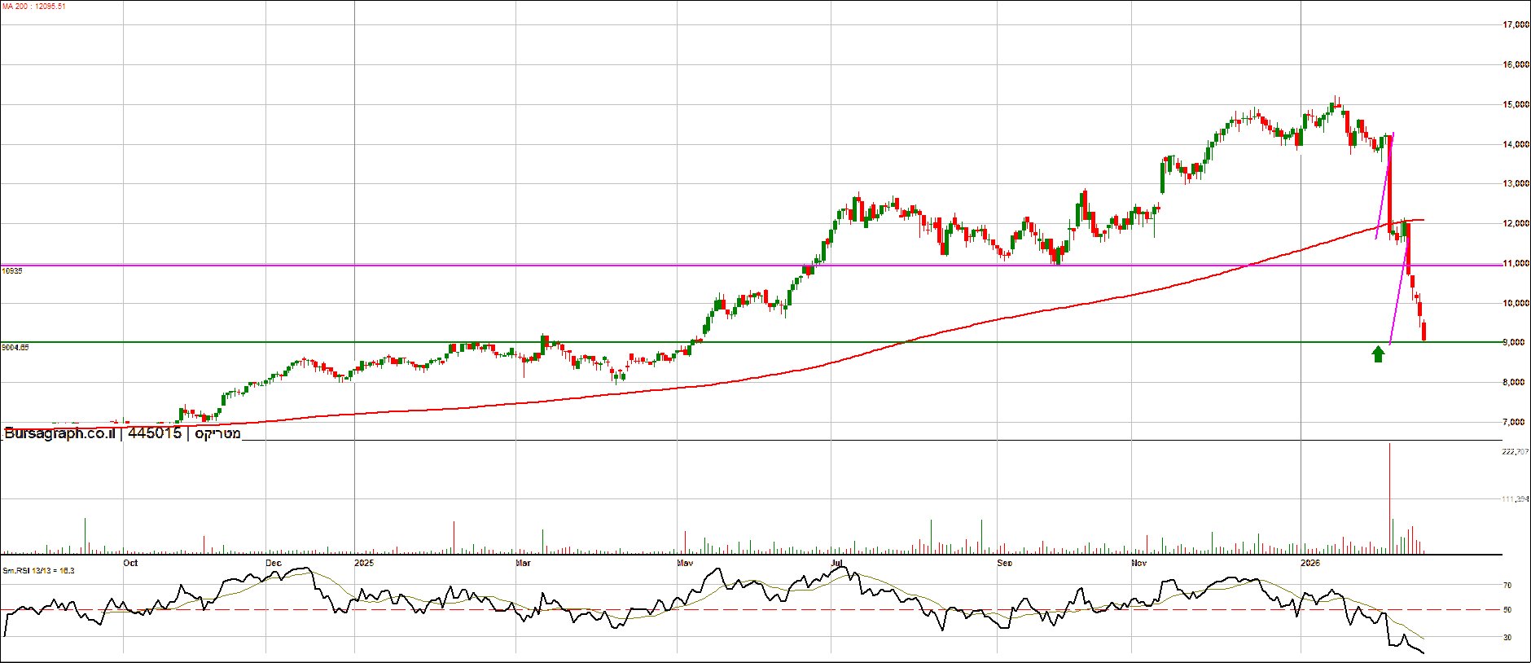Select the green support line label 9004.65
The image size is (1531, 663).
click(x=15, y=347)
